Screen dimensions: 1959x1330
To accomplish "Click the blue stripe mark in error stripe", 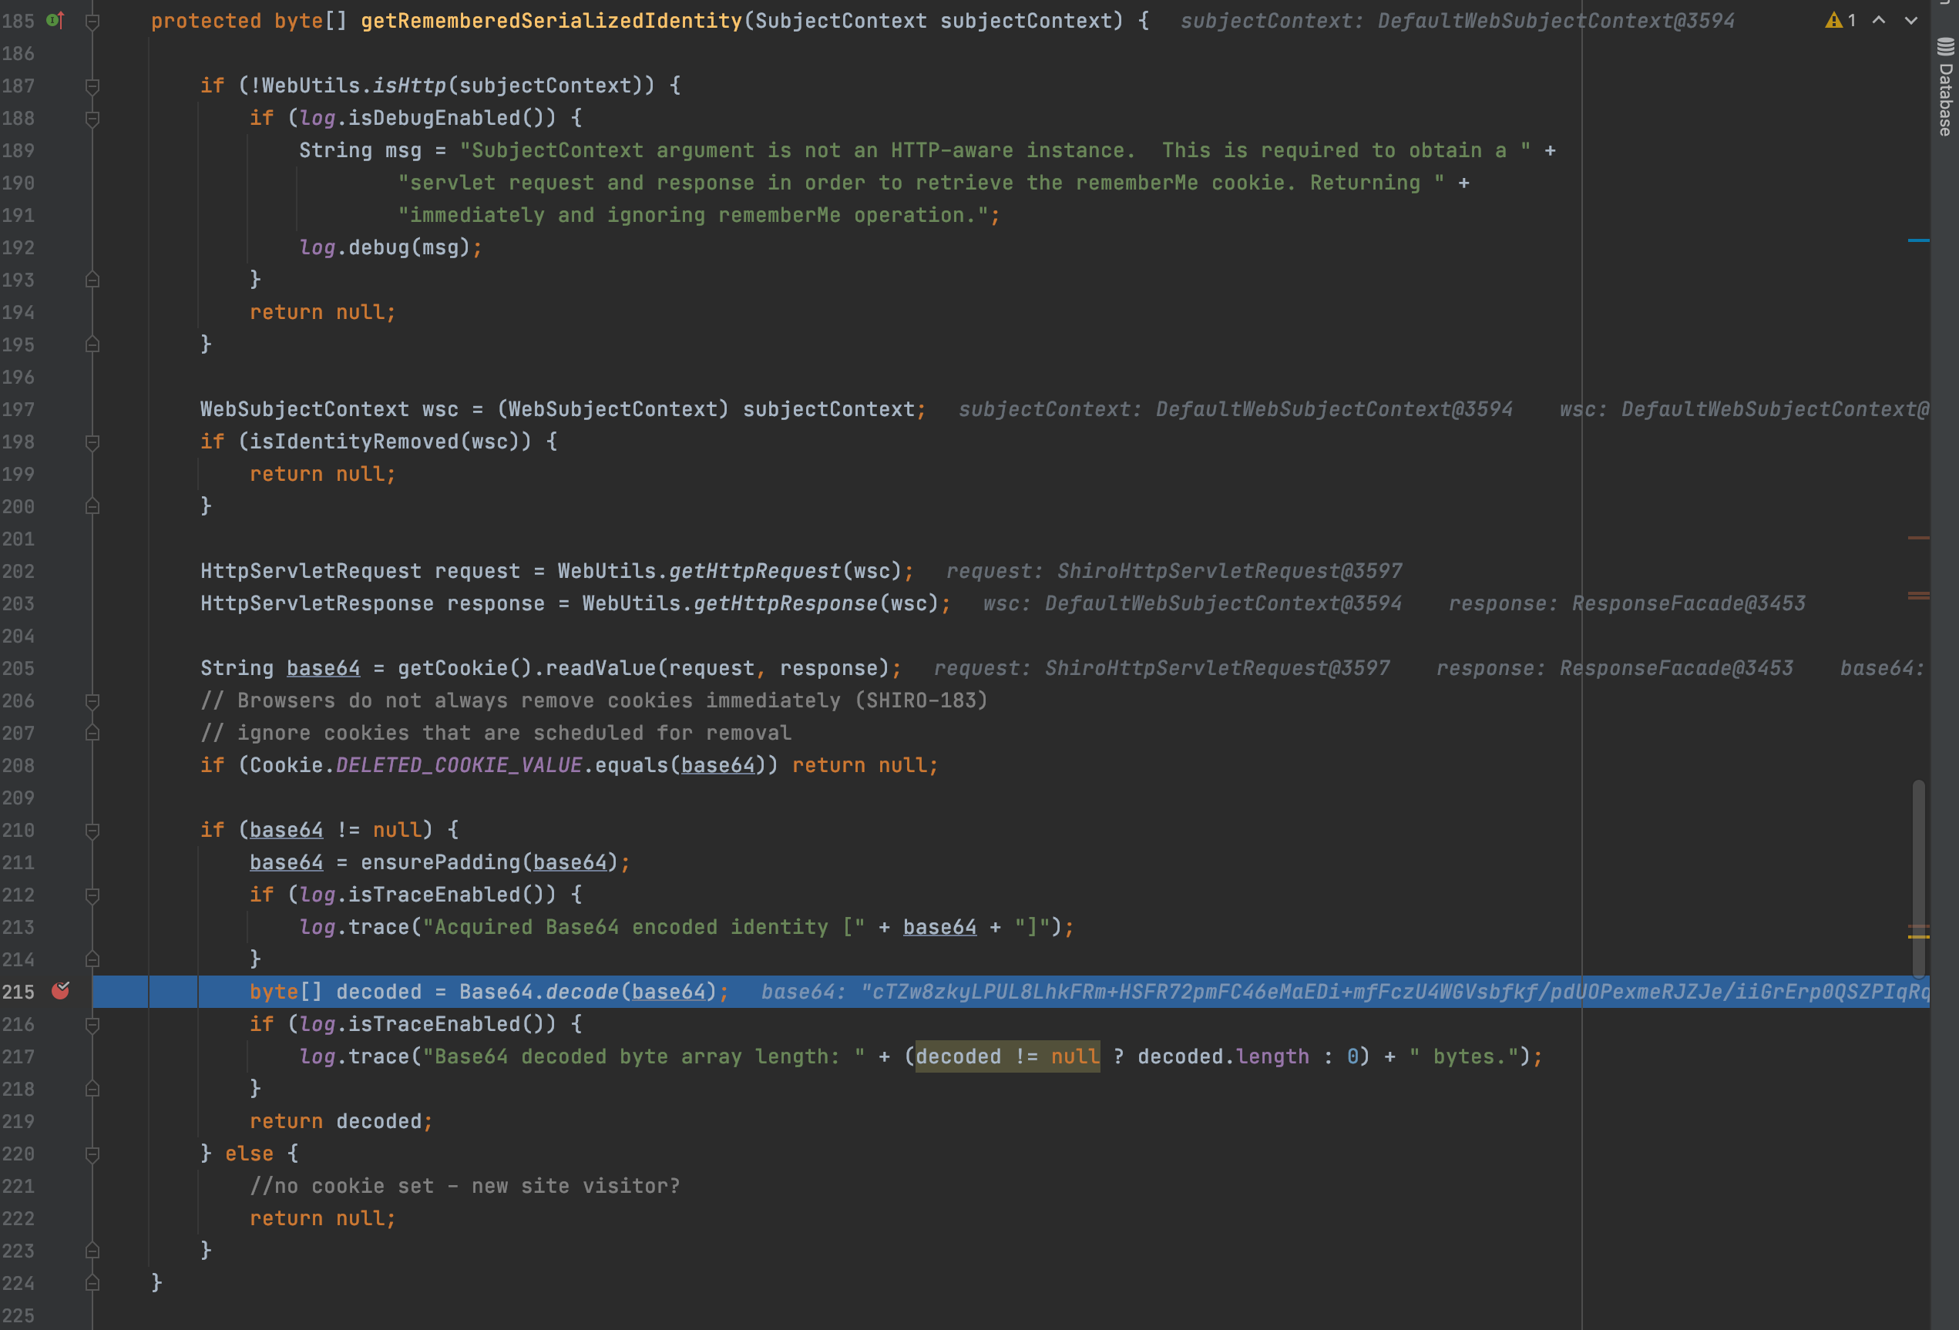I will pyautogui.click(x=1918, y=241).
